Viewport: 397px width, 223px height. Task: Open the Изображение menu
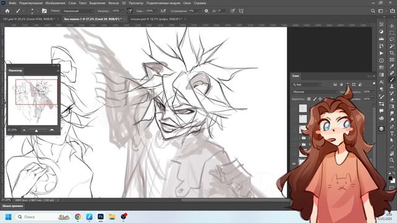[55, 3]
